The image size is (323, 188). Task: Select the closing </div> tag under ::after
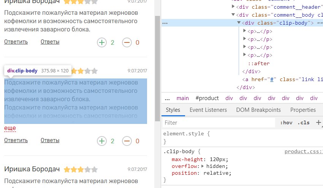click(251, 72)
